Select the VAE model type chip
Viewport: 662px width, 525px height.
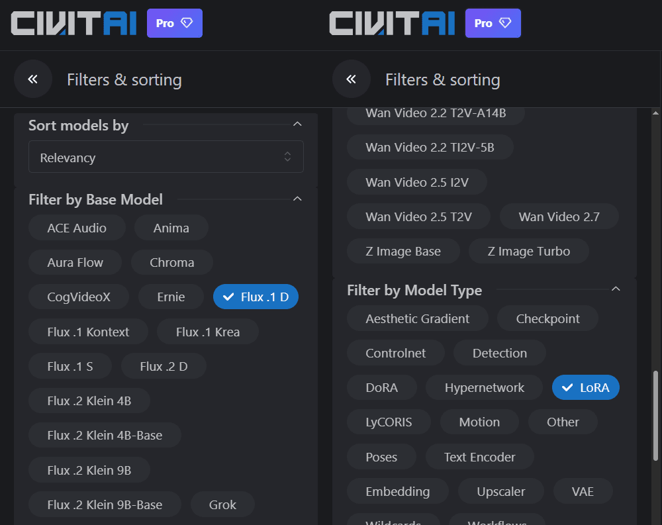click(583, 491)
